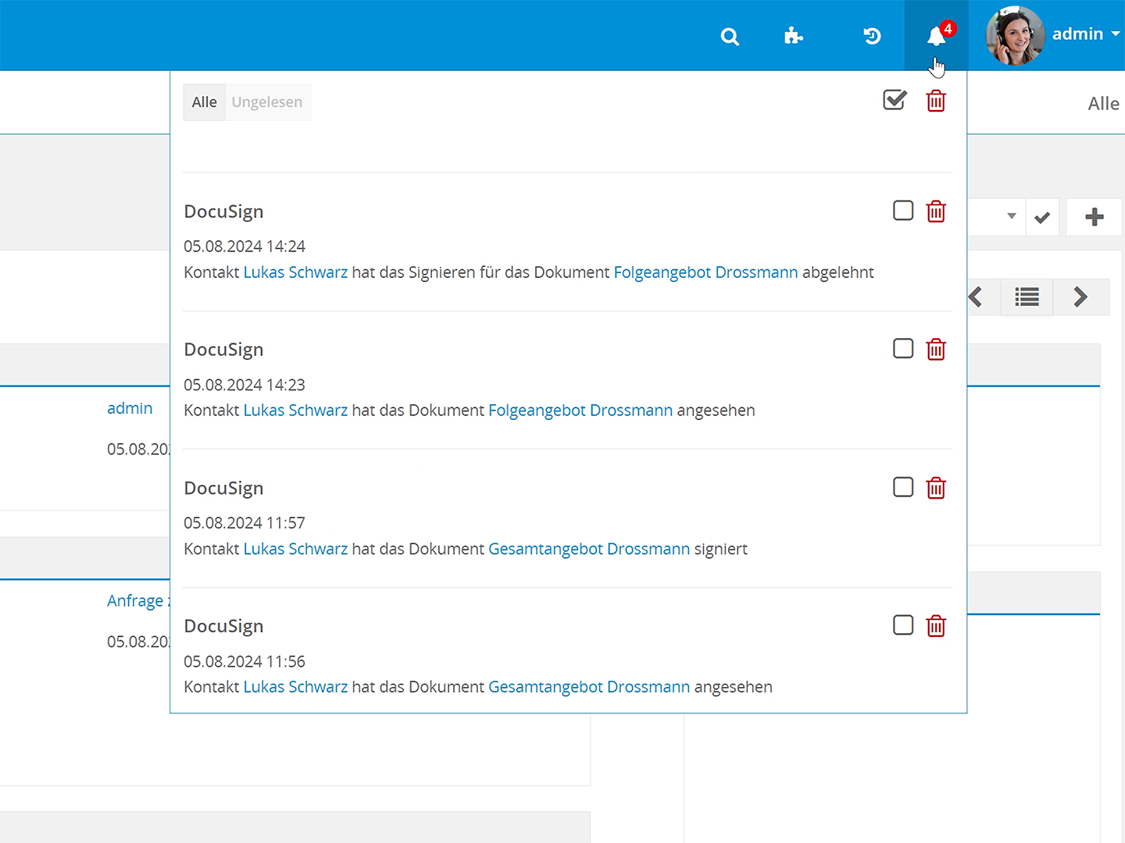Screen dimensions: 1125x843
Task: Open the dropdown arrow beside the checkmark
Action: tap(1011, 216)
